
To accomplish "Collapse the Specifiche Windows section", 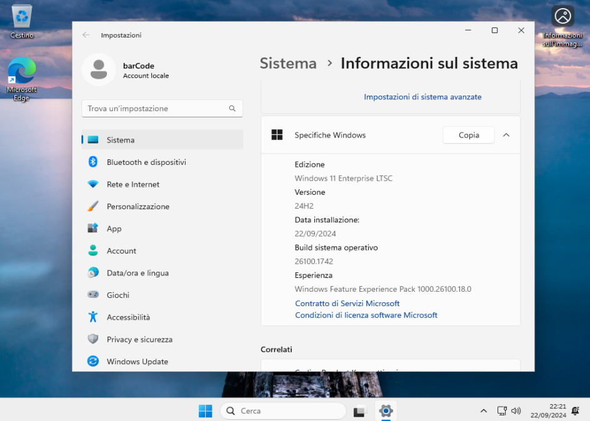I will click(x=506, y=135).
